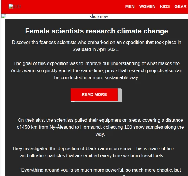Click the "Female scientists research climate change" headline
Screen dimensions: 188x176
[97, 31]
